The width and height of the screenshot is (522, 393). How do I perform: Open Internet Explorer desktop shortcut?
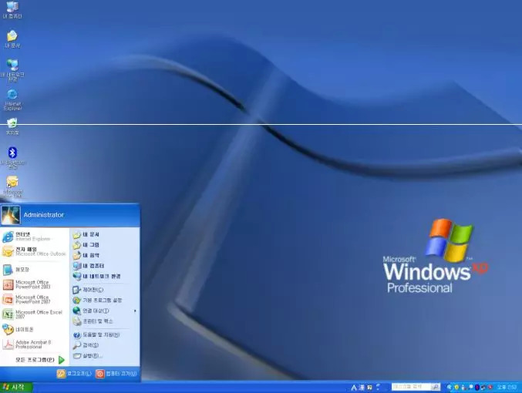(x=12, y=96)
